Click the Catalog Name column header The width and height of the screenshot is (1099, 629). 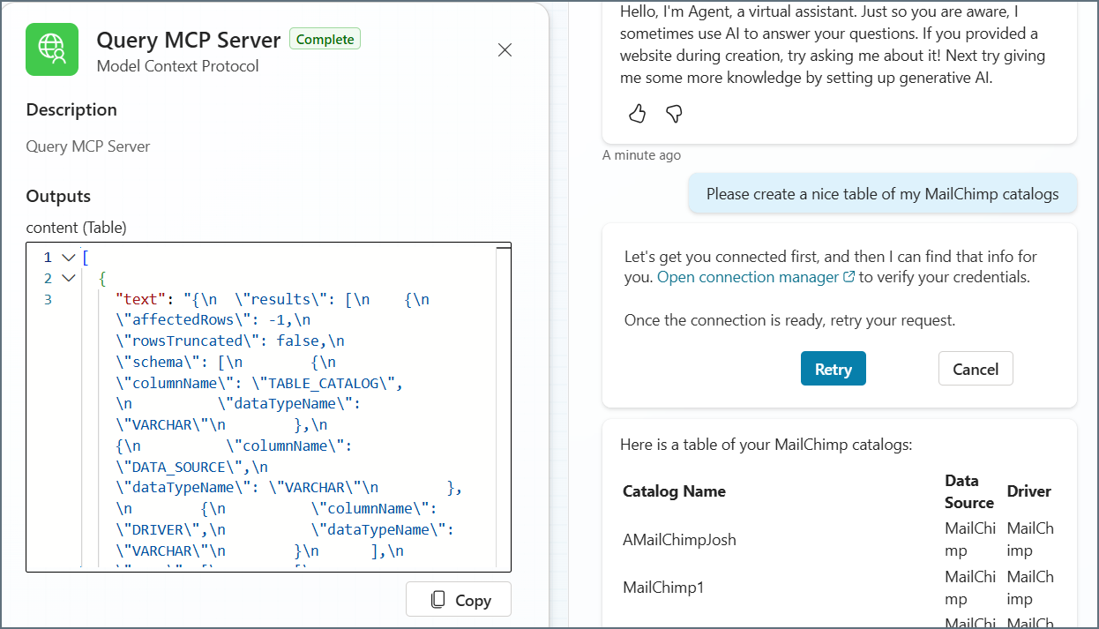[x=674, y=491]
